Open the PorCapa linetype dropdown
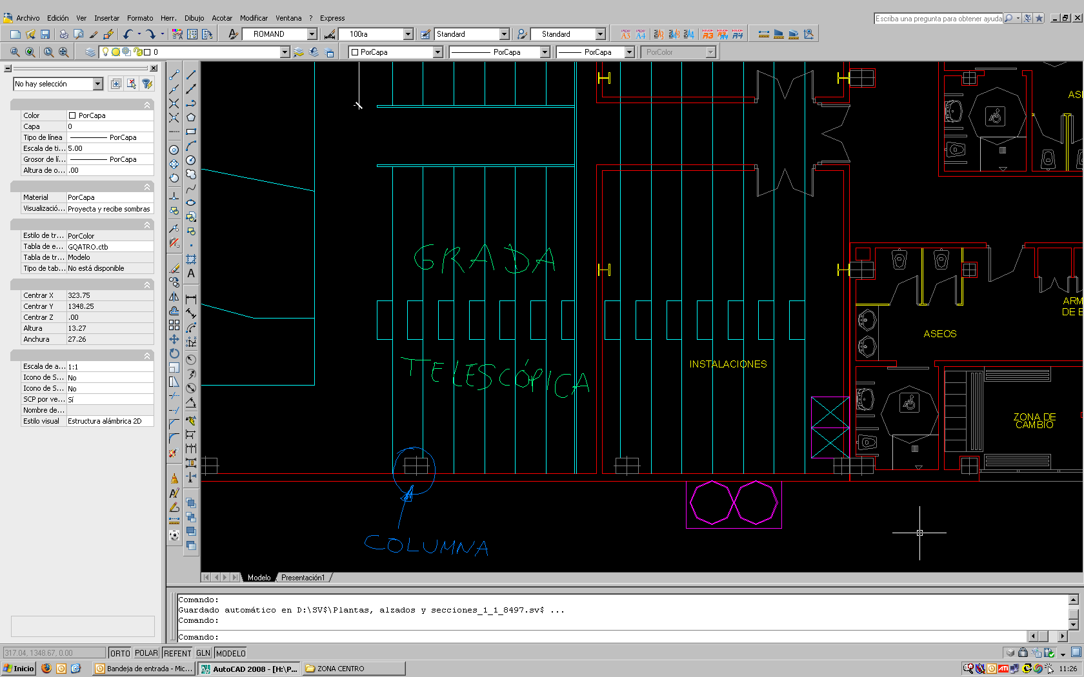Image resolution: width=1084 pixels, height=677 pixels. click(x=545, y=52)
